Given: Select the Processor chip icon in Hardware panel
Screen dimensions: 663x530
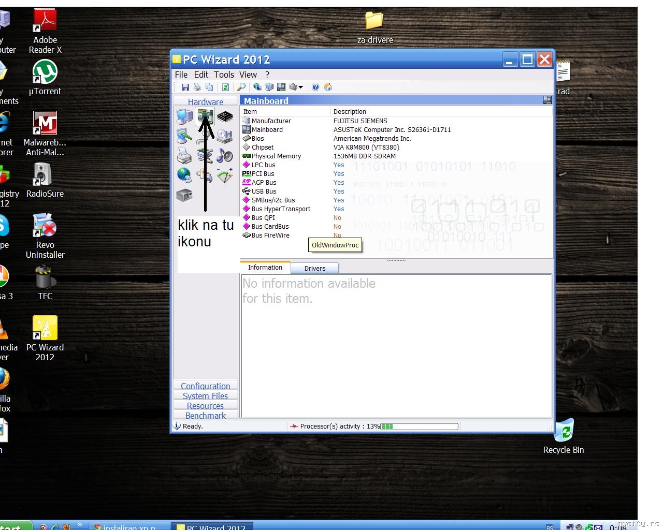Looking at the screenshot, I should pyautogui.click(x=225, y=116).
